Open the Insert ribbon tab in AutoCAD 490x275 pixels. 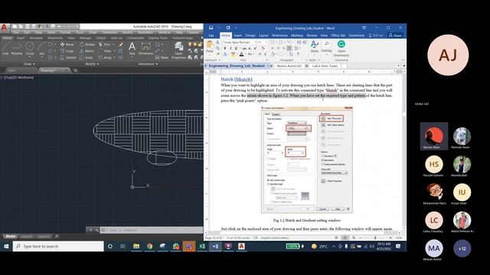pos(21,38)
